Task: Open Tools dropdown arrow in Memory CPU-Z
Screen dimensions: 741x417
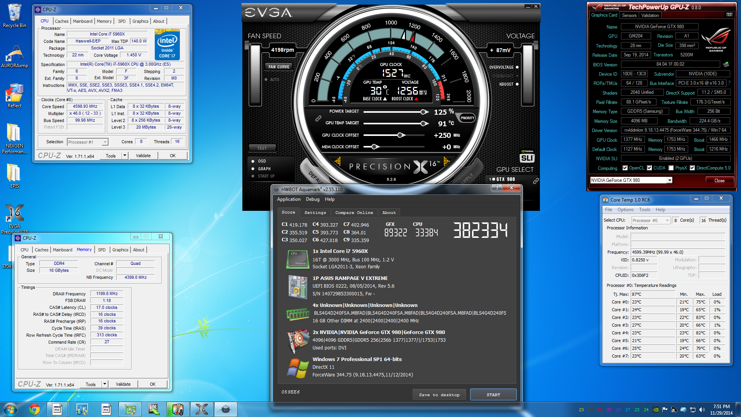Action: coord(105,384)
